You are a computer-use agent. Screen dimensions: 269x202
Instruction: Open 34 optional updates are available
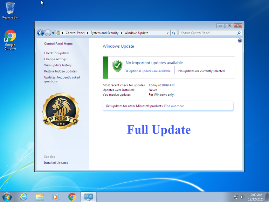[148, 71]
